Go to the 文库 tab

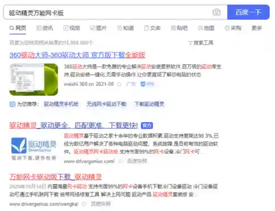(x=152, y=28)
